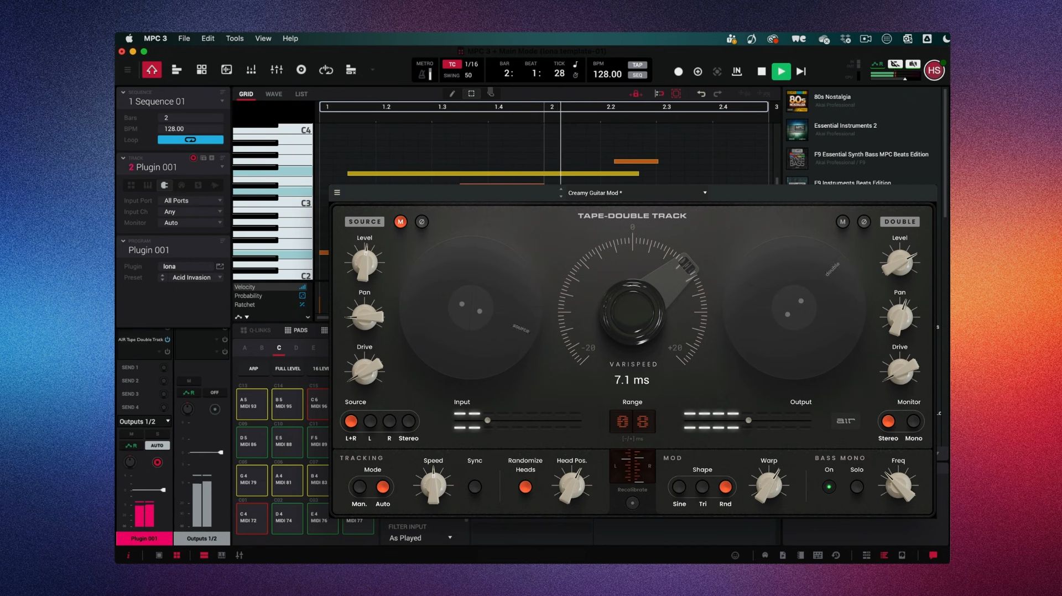Switch to the WAVE tab
Screen dimensions: 1062x596
[x=274, y=94]
